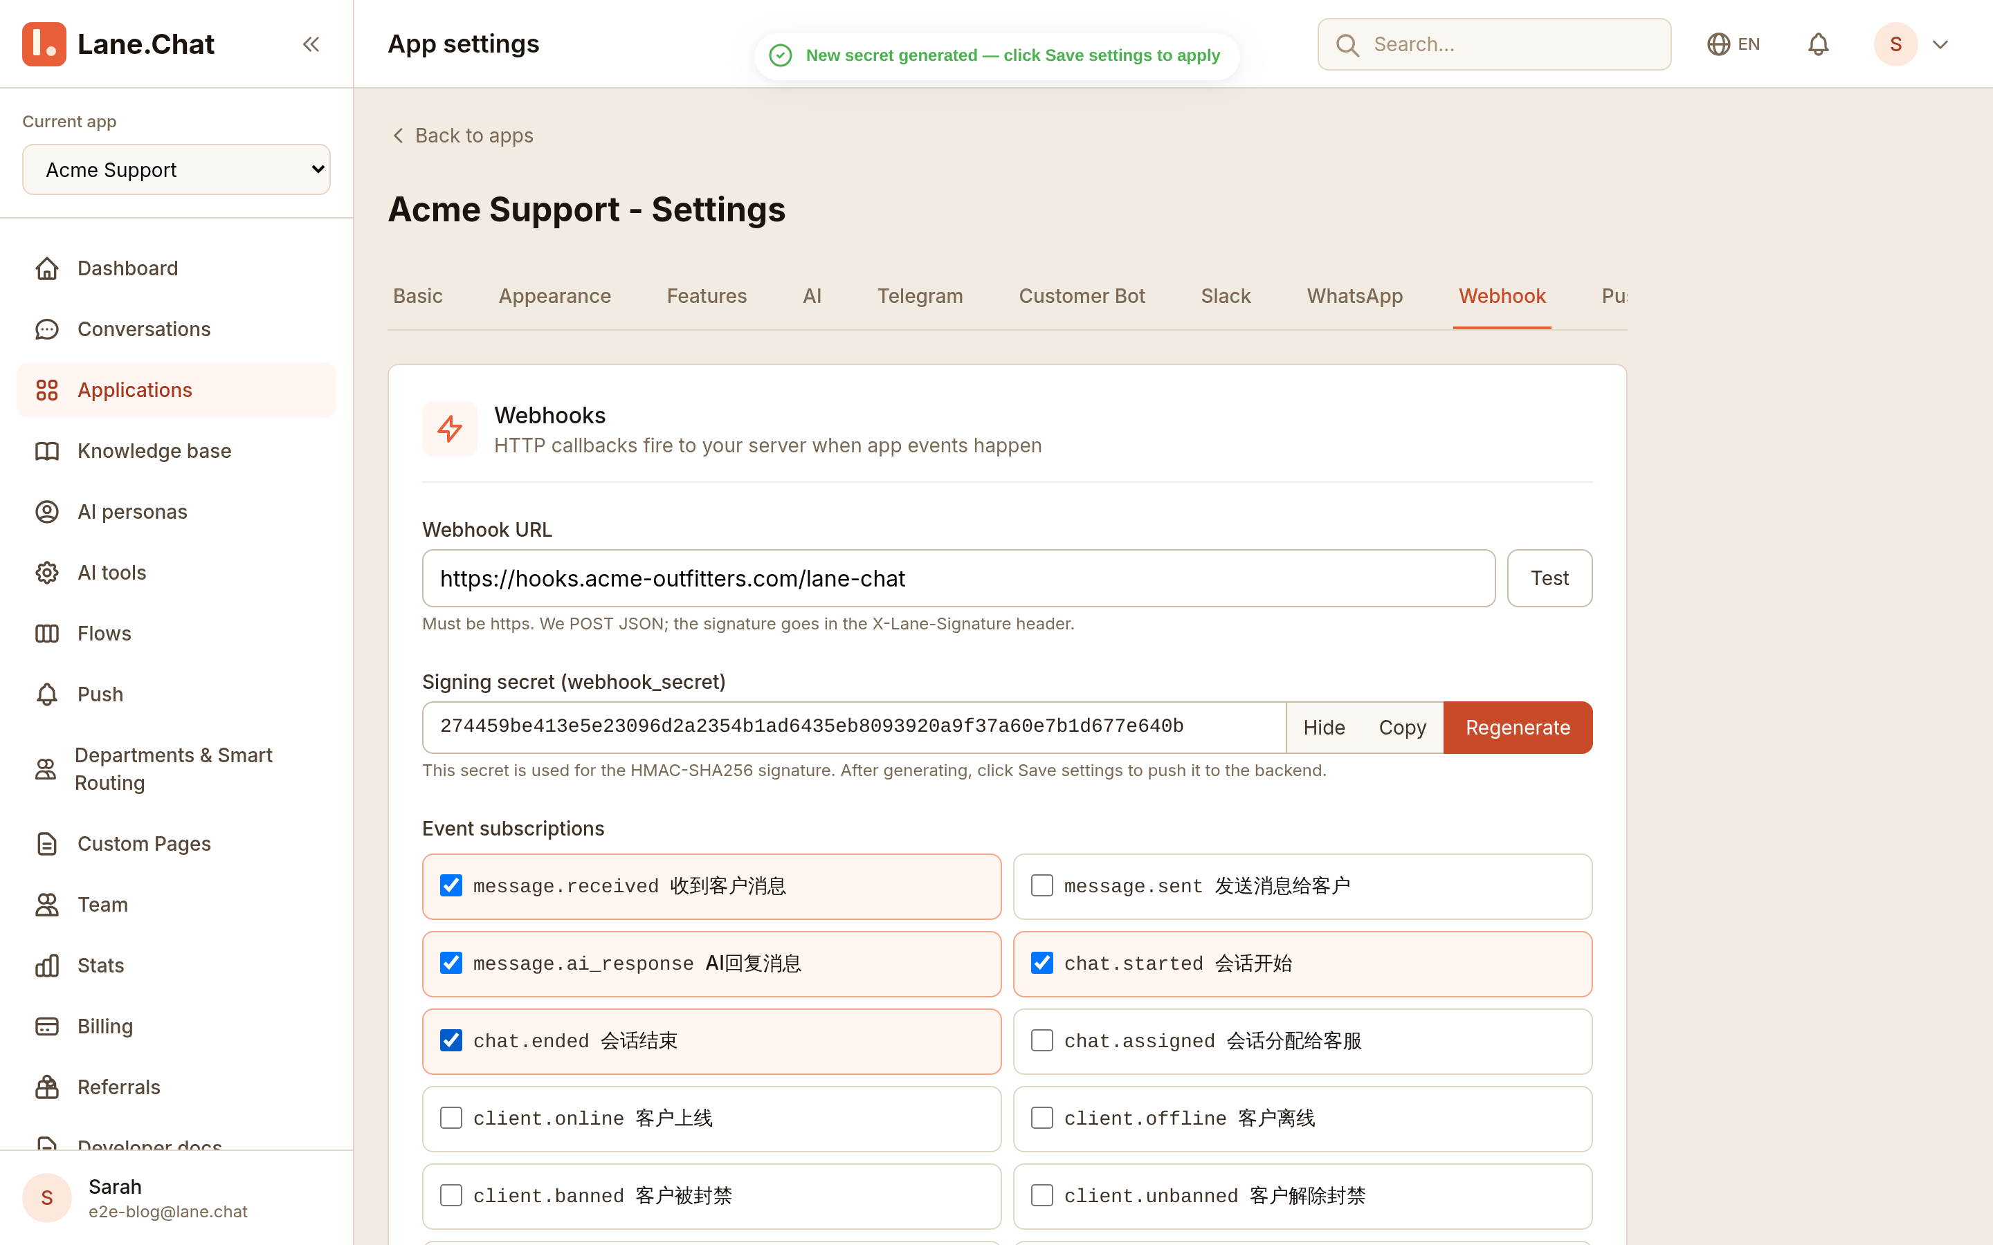Switch to the AI tab
1993x1245 pixels.
coord(812,297)
